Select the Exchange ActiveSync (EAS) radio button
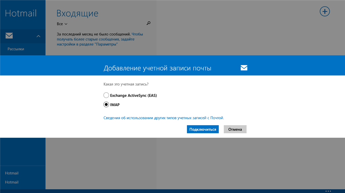345x193 pixels. (106, 95)
